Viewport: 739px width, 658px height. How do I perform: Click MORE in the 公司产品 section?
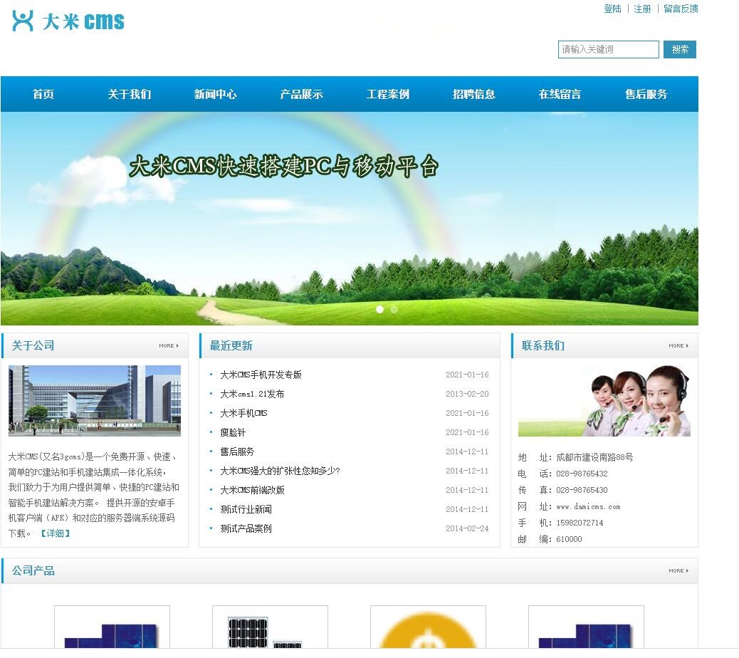(x=678, y=570)
